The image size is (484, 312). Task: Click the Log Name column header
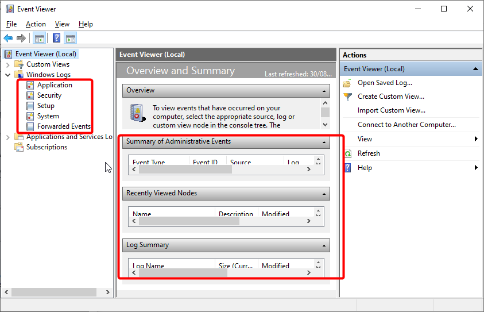172,265
